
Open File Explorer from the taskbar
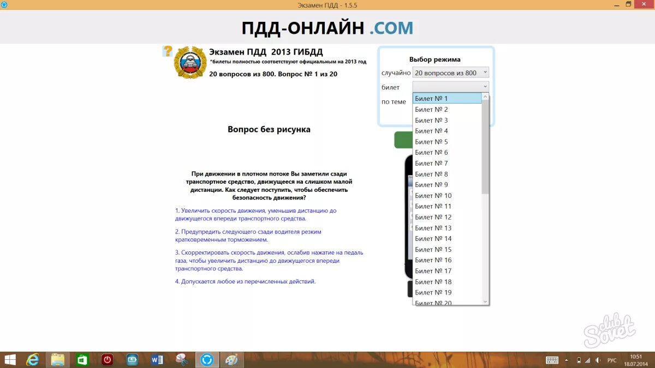click(x=58, y=360)
